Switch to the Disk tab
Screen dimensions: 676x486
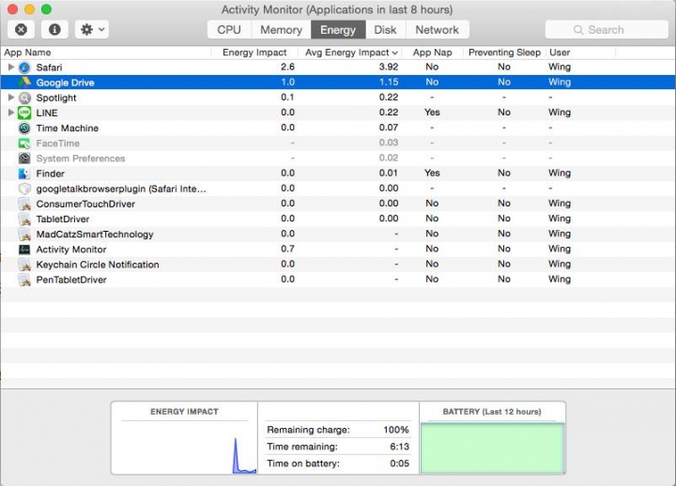385,30
